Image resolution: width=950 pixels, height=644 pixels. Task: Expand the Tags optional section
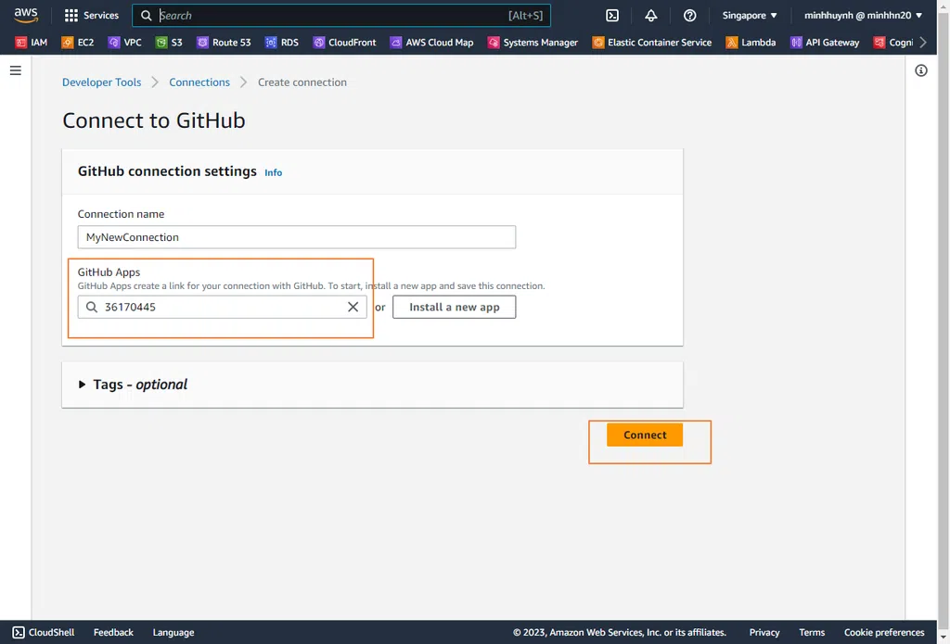[x=135, y=385]
